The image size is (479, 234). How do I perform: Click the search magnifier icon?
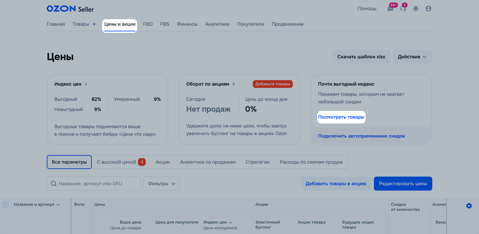pos(54,184)
